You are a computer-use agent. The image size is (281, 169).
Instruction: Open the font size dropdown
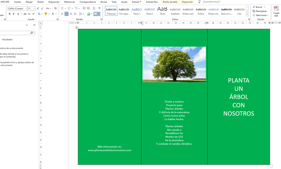pos(34,9)
